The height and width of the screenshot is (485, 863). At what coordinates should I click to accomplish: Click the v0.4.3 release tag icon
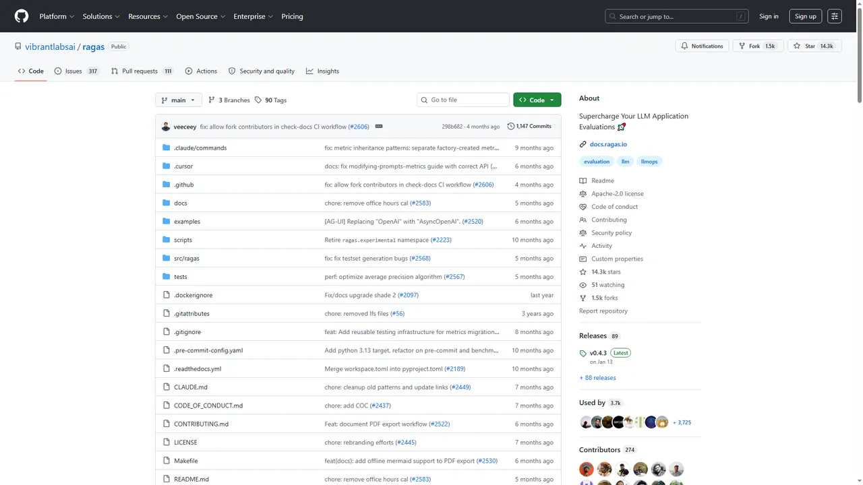(x=583, y=353)
